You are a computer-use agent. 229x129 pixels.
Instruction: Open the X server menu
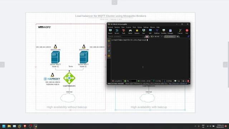click(x=128, y=27)
